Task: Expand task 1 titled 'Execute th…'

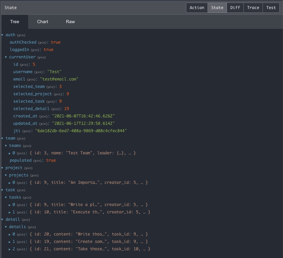Action: click(9, 212)
